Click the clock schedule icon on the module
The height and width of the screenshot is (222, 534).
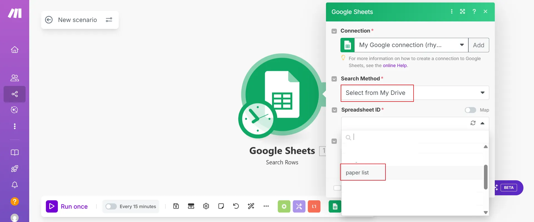click(x=258, y=119)
